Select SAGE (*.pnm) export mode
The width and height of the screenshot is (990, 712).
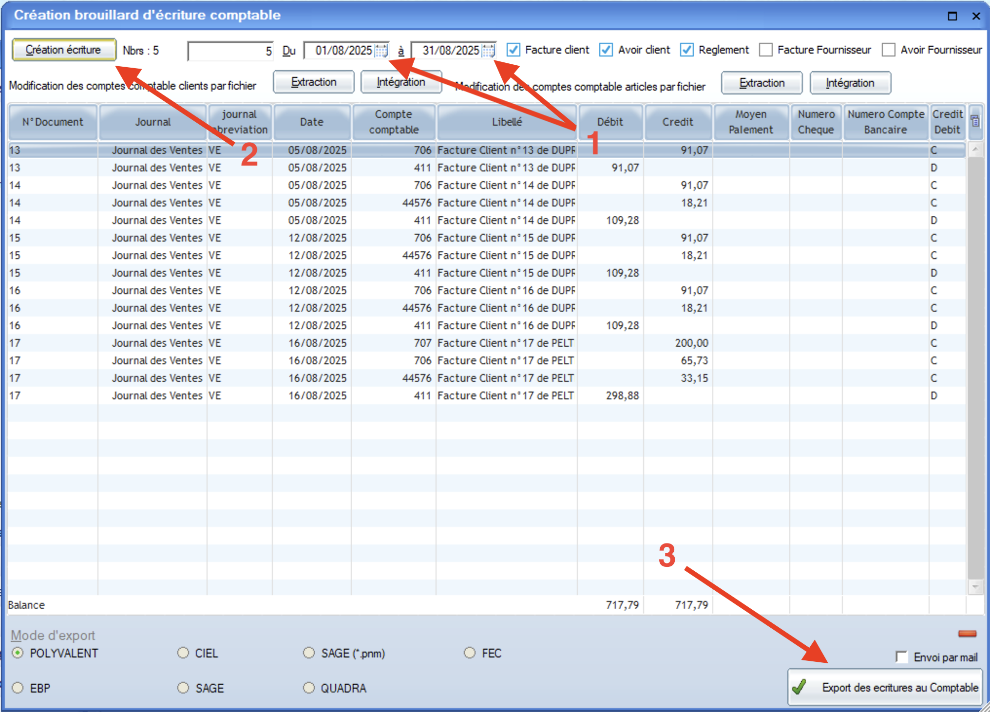click(x=309, y=653)
